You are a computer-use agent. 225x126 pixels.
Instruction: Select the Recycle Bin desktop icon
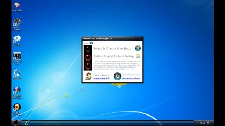click(x=17, y=7)
